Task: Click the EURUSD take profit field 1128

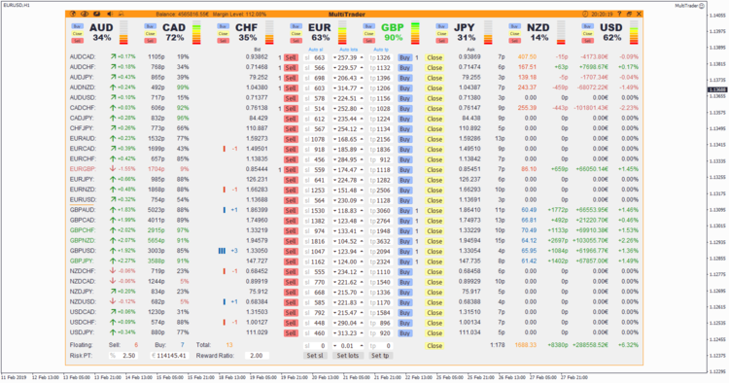Action: click(380, 201)
